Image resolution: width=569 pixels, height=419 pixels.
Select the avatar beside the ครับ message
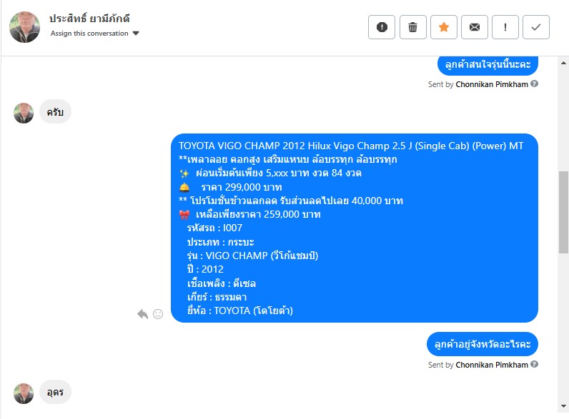(24, 113)
